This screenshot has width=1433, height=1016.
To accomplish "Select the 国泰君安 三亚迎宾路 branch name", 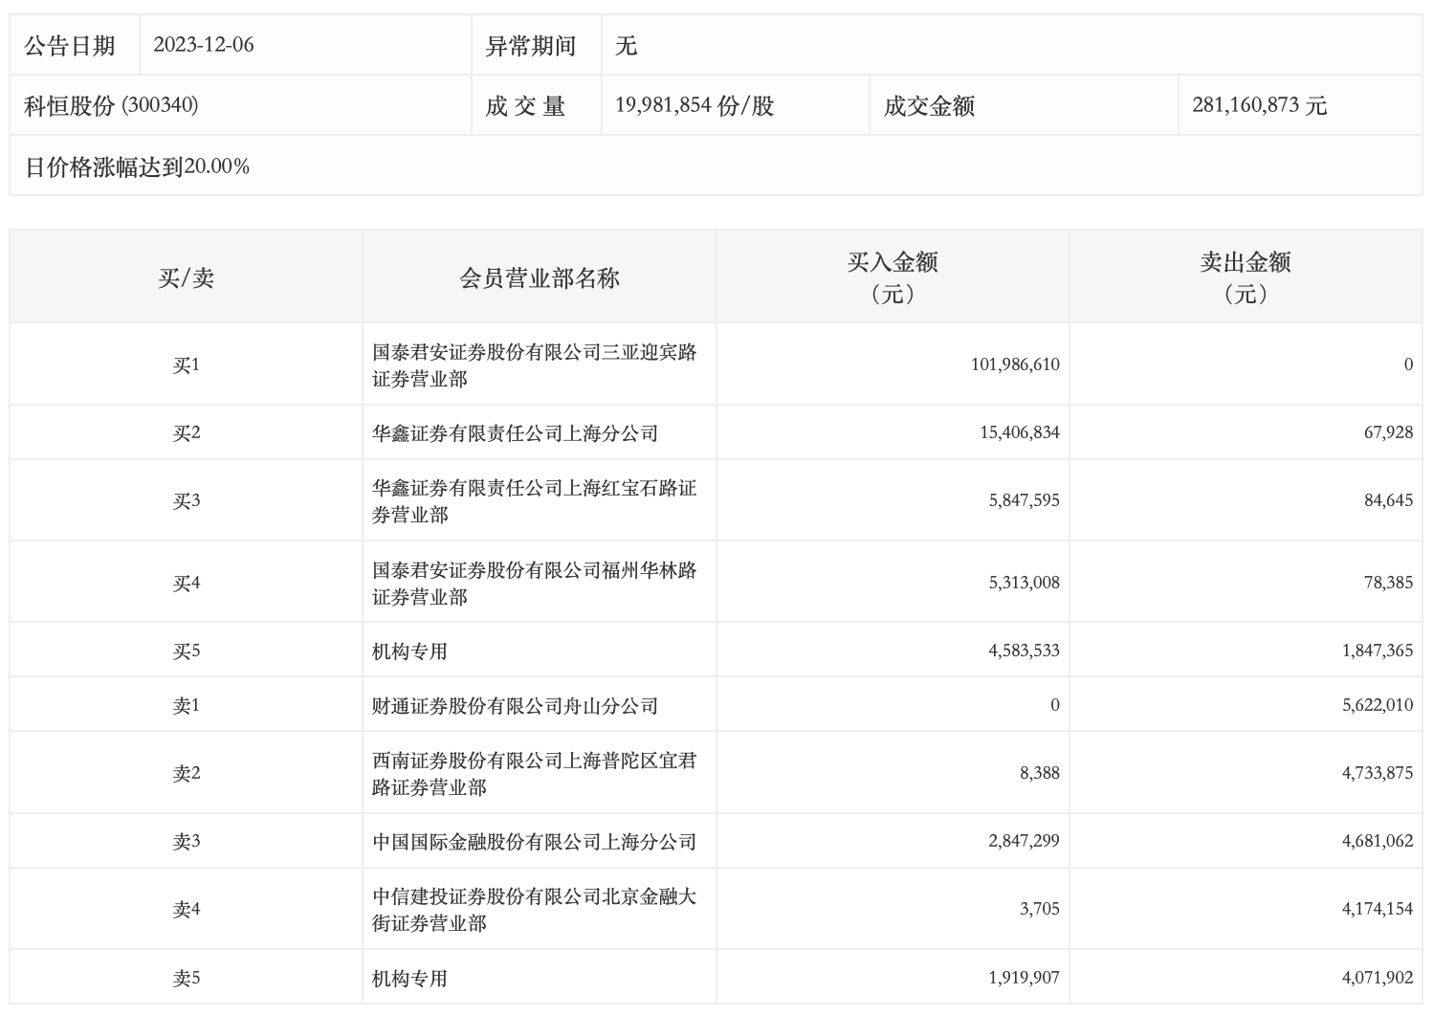I will pos(534,365).
